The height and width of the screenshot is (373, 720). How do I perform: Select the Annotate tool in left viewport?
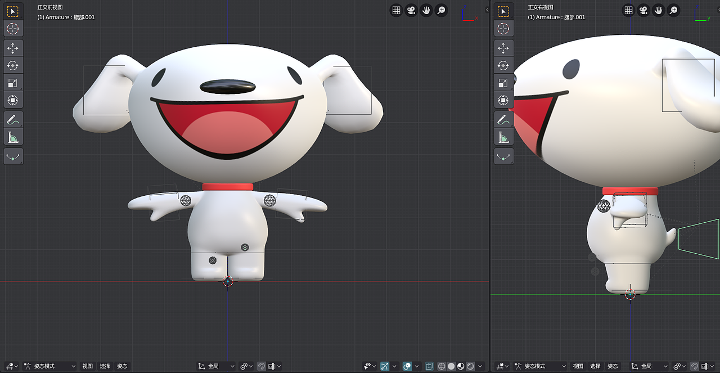tap(13, 119)
